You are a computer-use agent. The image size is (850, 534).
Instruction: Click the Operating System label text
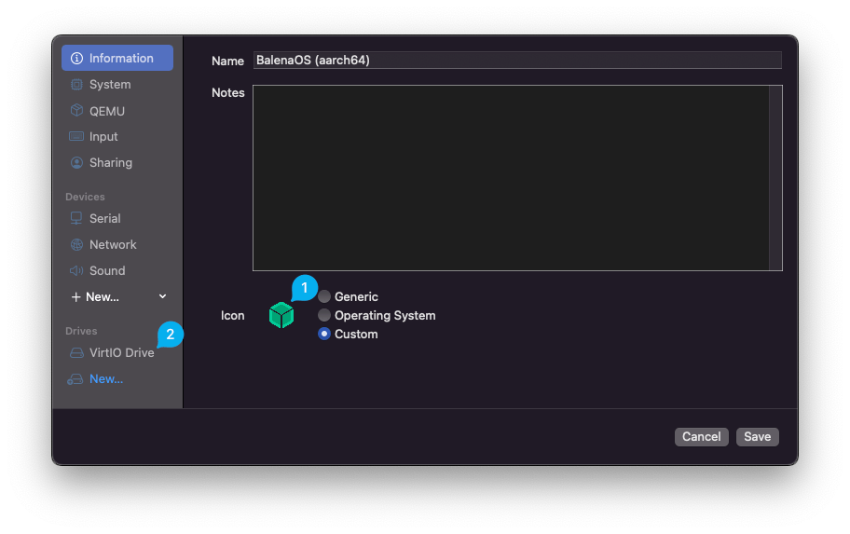(385, 316)
